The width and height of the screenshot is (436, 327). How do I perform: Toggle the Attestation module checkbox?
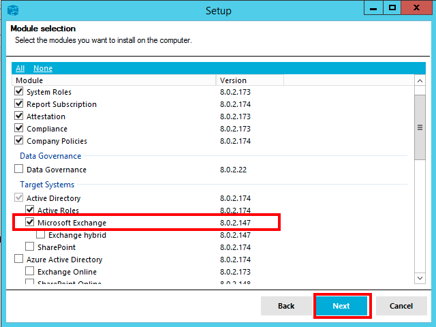(19, 116)
